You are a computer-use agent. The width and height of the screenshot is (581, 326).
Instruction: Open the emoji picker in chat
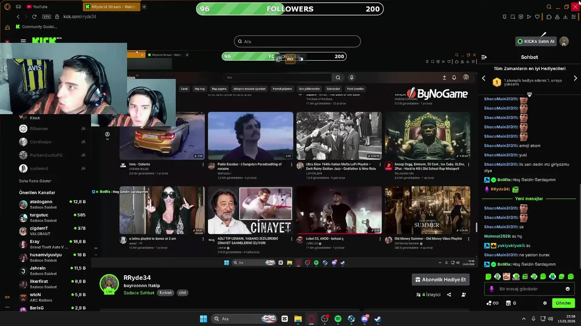[x=567, y=289]
